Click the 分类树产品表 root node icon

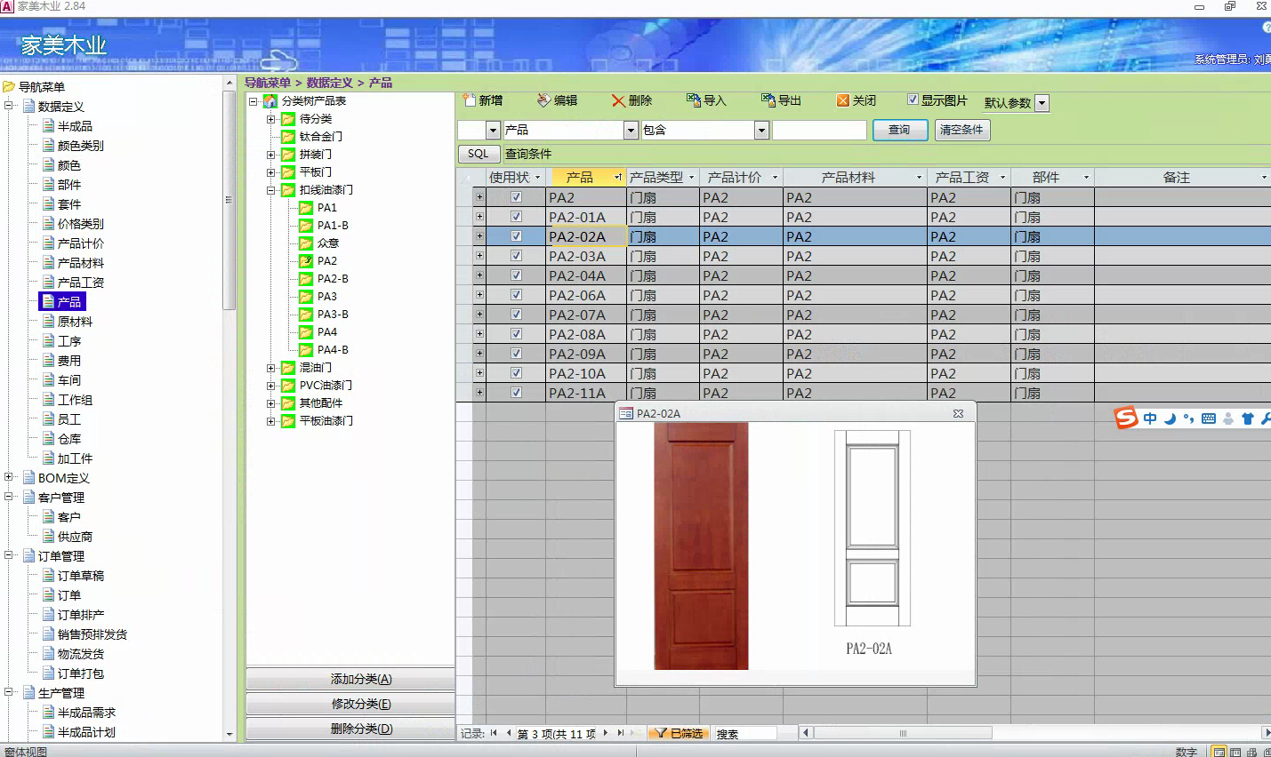pyautogui.click(x=270, y=101)
